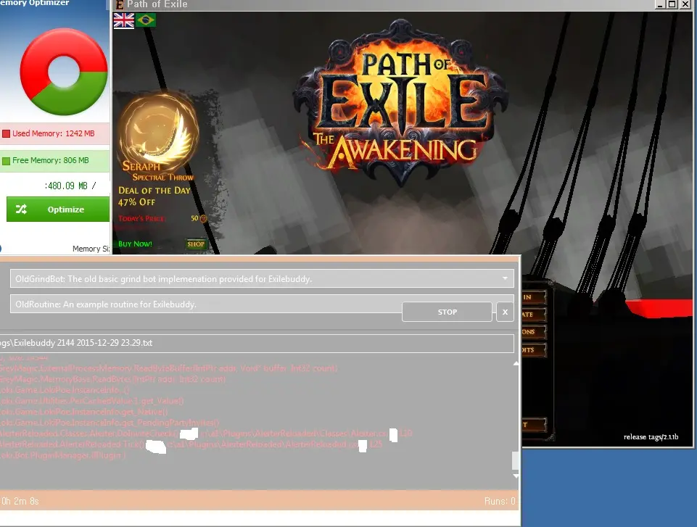
Task: Click the log scrollbar up arrow
Action: [516, 363]
